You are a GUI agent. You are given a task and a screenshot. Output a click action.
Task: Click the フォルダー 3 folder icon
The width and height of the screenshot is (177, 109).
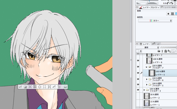pyautogui.click(x=147, y=90)
